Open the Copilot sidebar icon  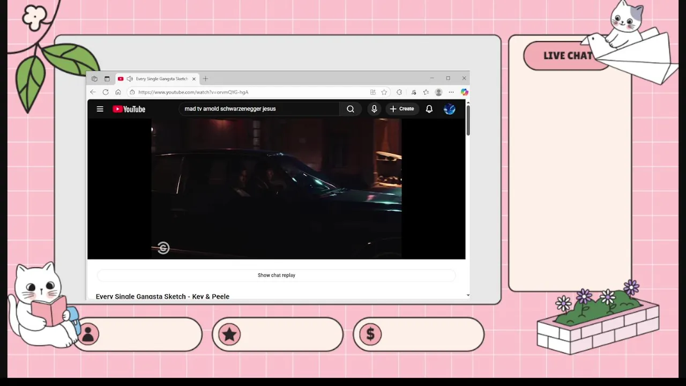pyautogui.click(x=465, y=92)
